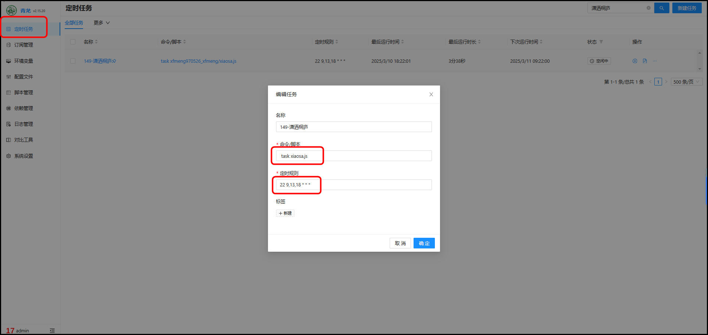Go to 环境变量 page

[x=24, y=61]
